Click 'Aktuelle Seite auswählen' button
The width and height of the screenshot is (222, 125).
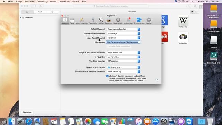coord(119,47)
